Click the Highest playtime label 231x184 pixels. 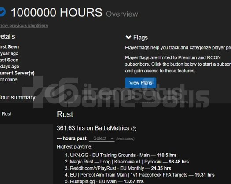click(x=74, y=147)
